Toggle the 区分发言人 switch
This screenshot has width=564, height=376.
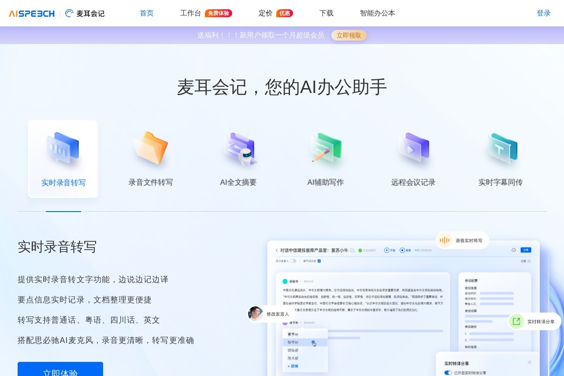pos(293,261)
